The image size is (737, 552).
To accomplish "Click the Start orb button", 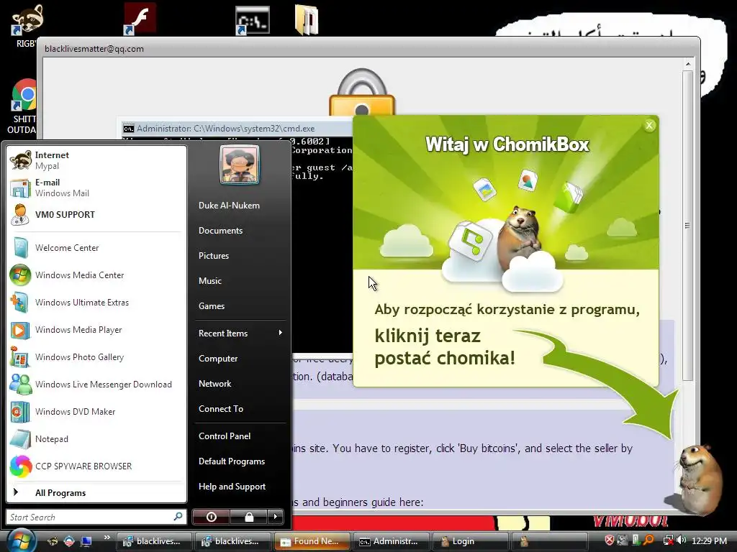I will (21, 540).
